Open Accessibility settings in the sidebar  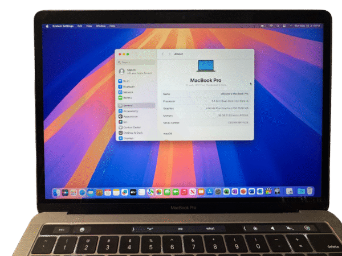136,111
